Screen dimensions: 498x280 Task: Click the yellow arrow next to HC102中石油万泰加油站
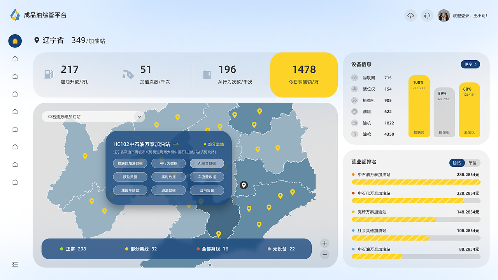pyautogui.click(x=176, y=144)
